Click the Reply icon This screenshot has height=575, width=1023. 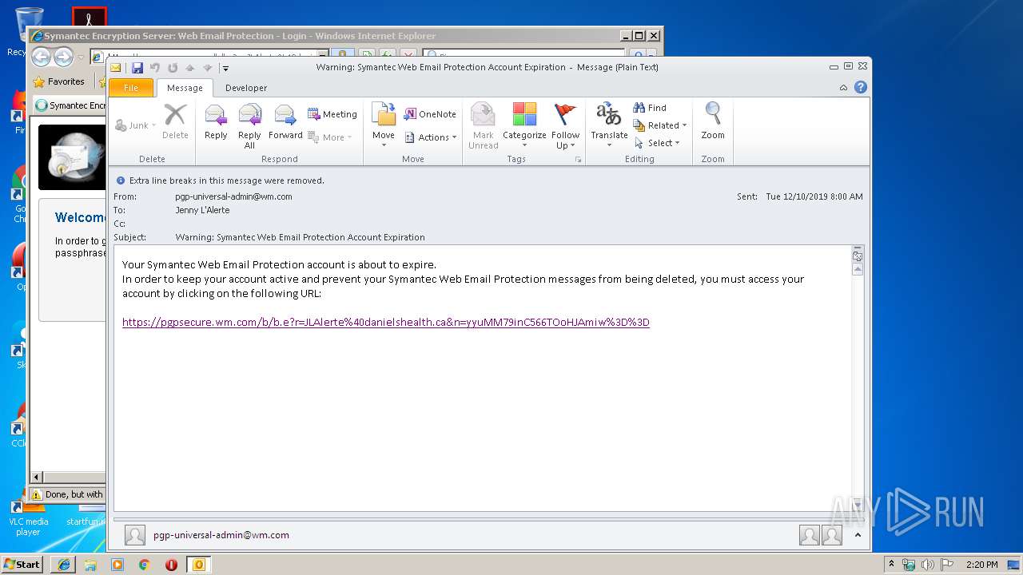(216, 121)
